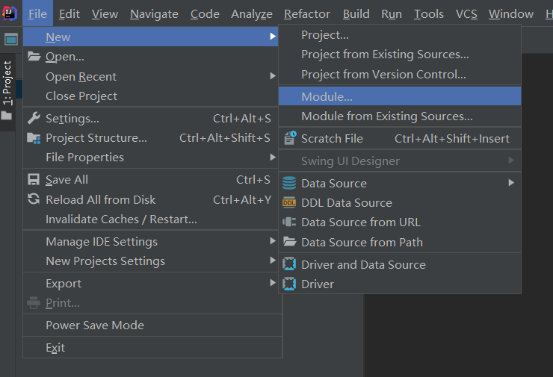Click the Project Structure icon
The width and height of the screenshot is (553, 377).
(34, 138)
